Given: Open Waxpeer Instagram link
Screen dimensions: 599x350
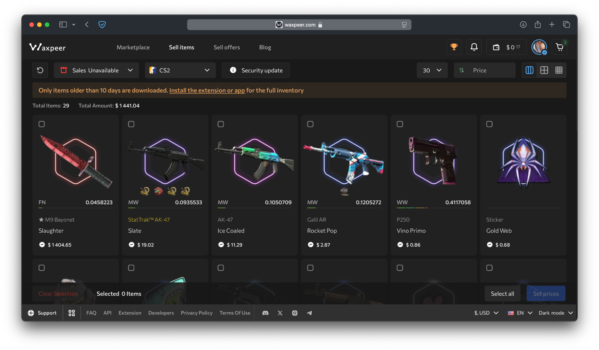Looking at the screenshot, I should tap(295, 313).
